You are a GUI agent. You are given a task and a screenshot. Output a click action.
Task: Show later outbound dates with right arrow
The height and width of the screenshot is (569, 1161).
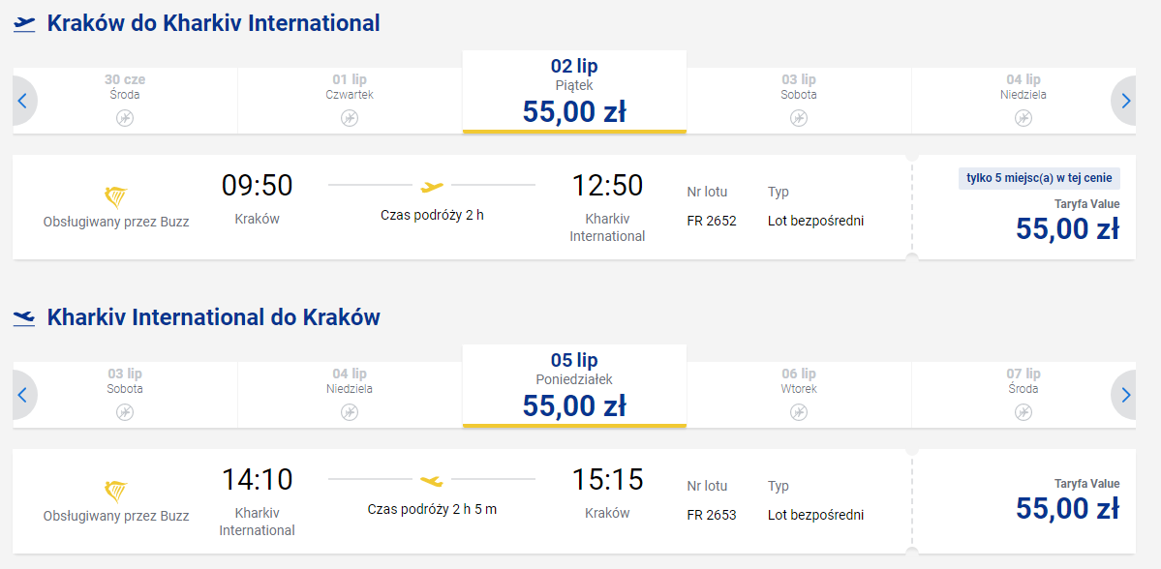click(1125, 101)
